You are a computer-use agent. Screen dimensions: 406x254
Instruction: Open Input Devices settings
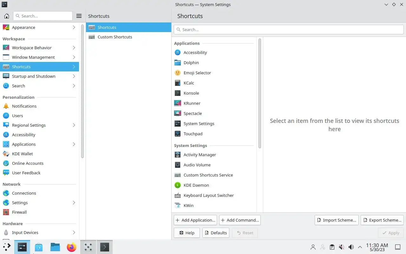(x=39, y=232)
